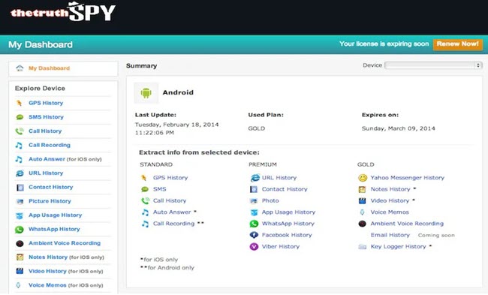Click the Auto Answer music note icon in sidebar
This screenshot has width=488, height=295.
pos(19,159)
